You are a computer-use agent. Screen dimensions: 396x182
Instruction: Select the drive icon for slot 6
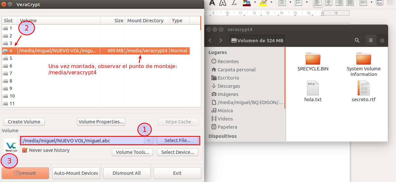(x=6, y=66)
